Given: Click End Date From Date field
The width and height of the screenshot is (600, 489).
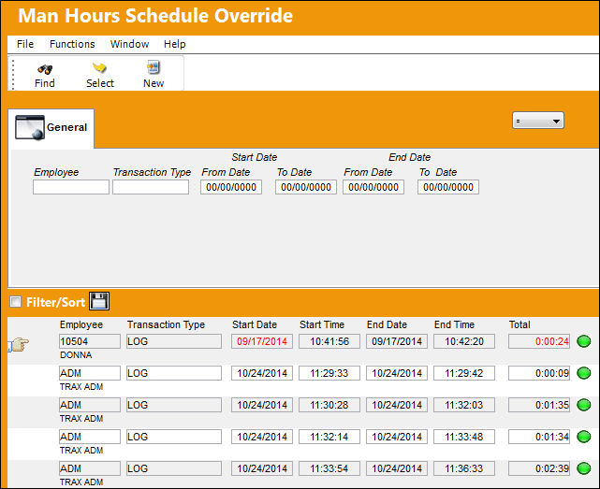Looking at the screenshot, I should (373, 187).
